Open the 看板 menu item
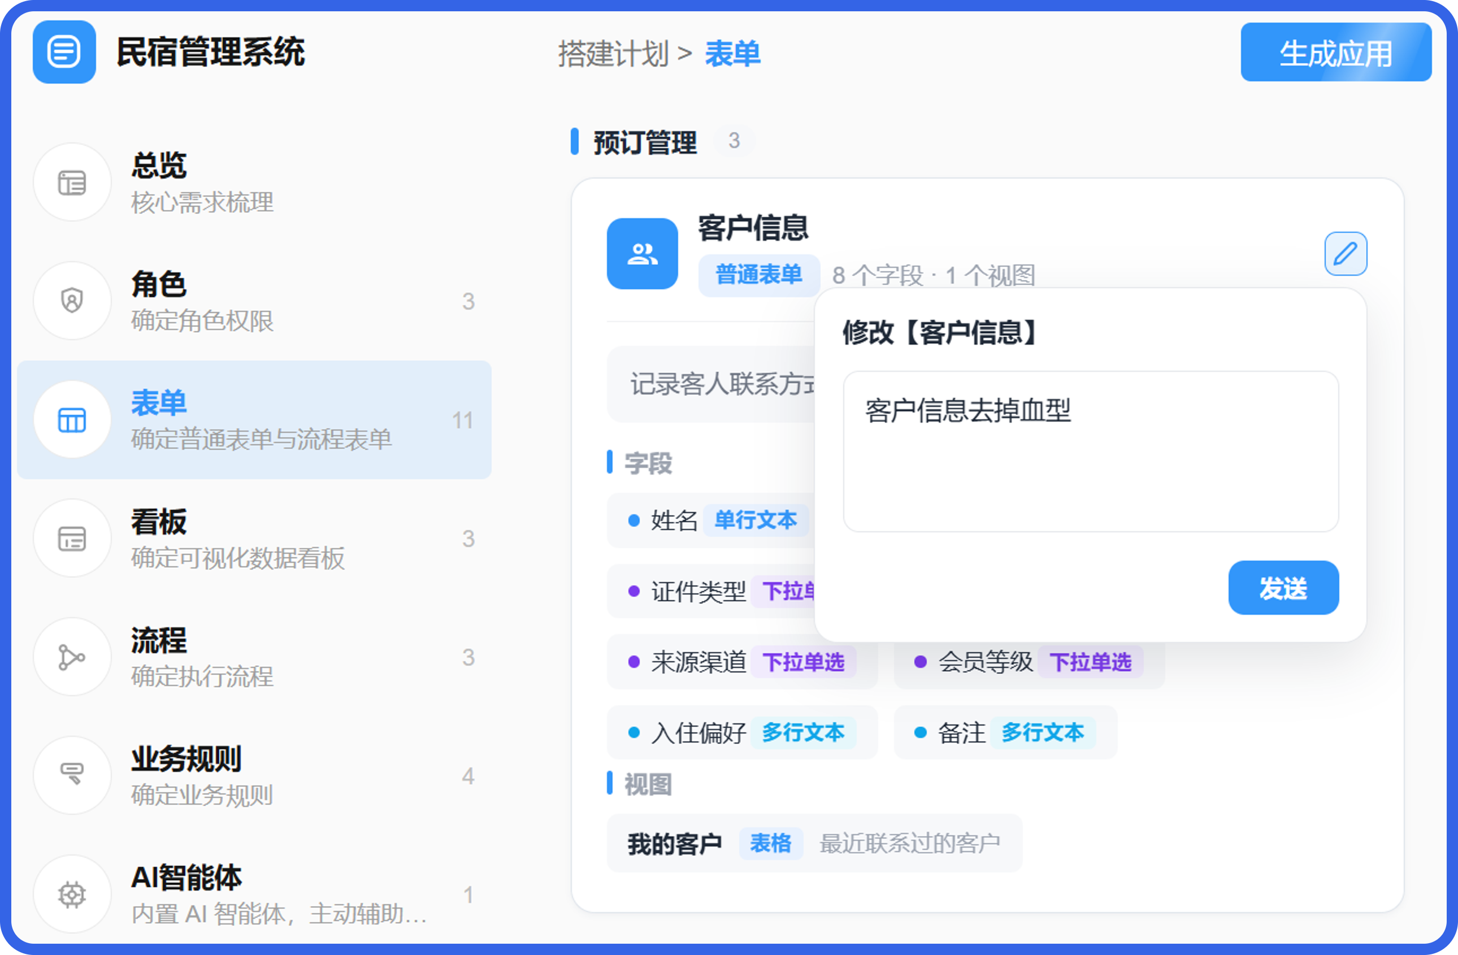 click(254, 539)
